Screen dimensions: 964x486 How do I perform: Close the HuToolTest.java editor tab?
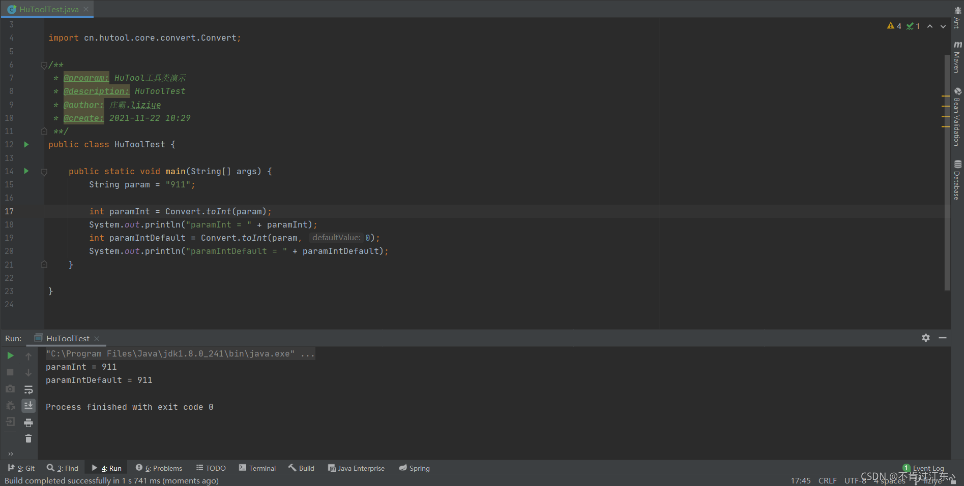pos(86,9)
